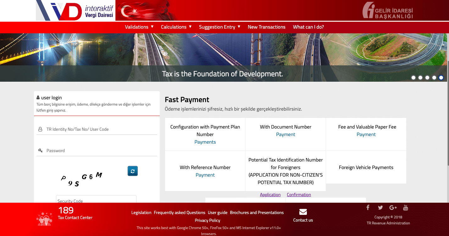This screenshot has height=236, width=449.
Task: Expand the Suggestion Entry dropdown menu
Action: tap(219, 27)
